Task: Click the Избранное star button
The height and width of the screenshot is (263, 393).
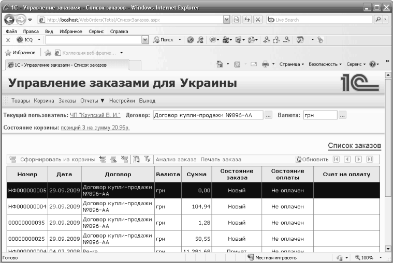Action: [x=20, y=53]
